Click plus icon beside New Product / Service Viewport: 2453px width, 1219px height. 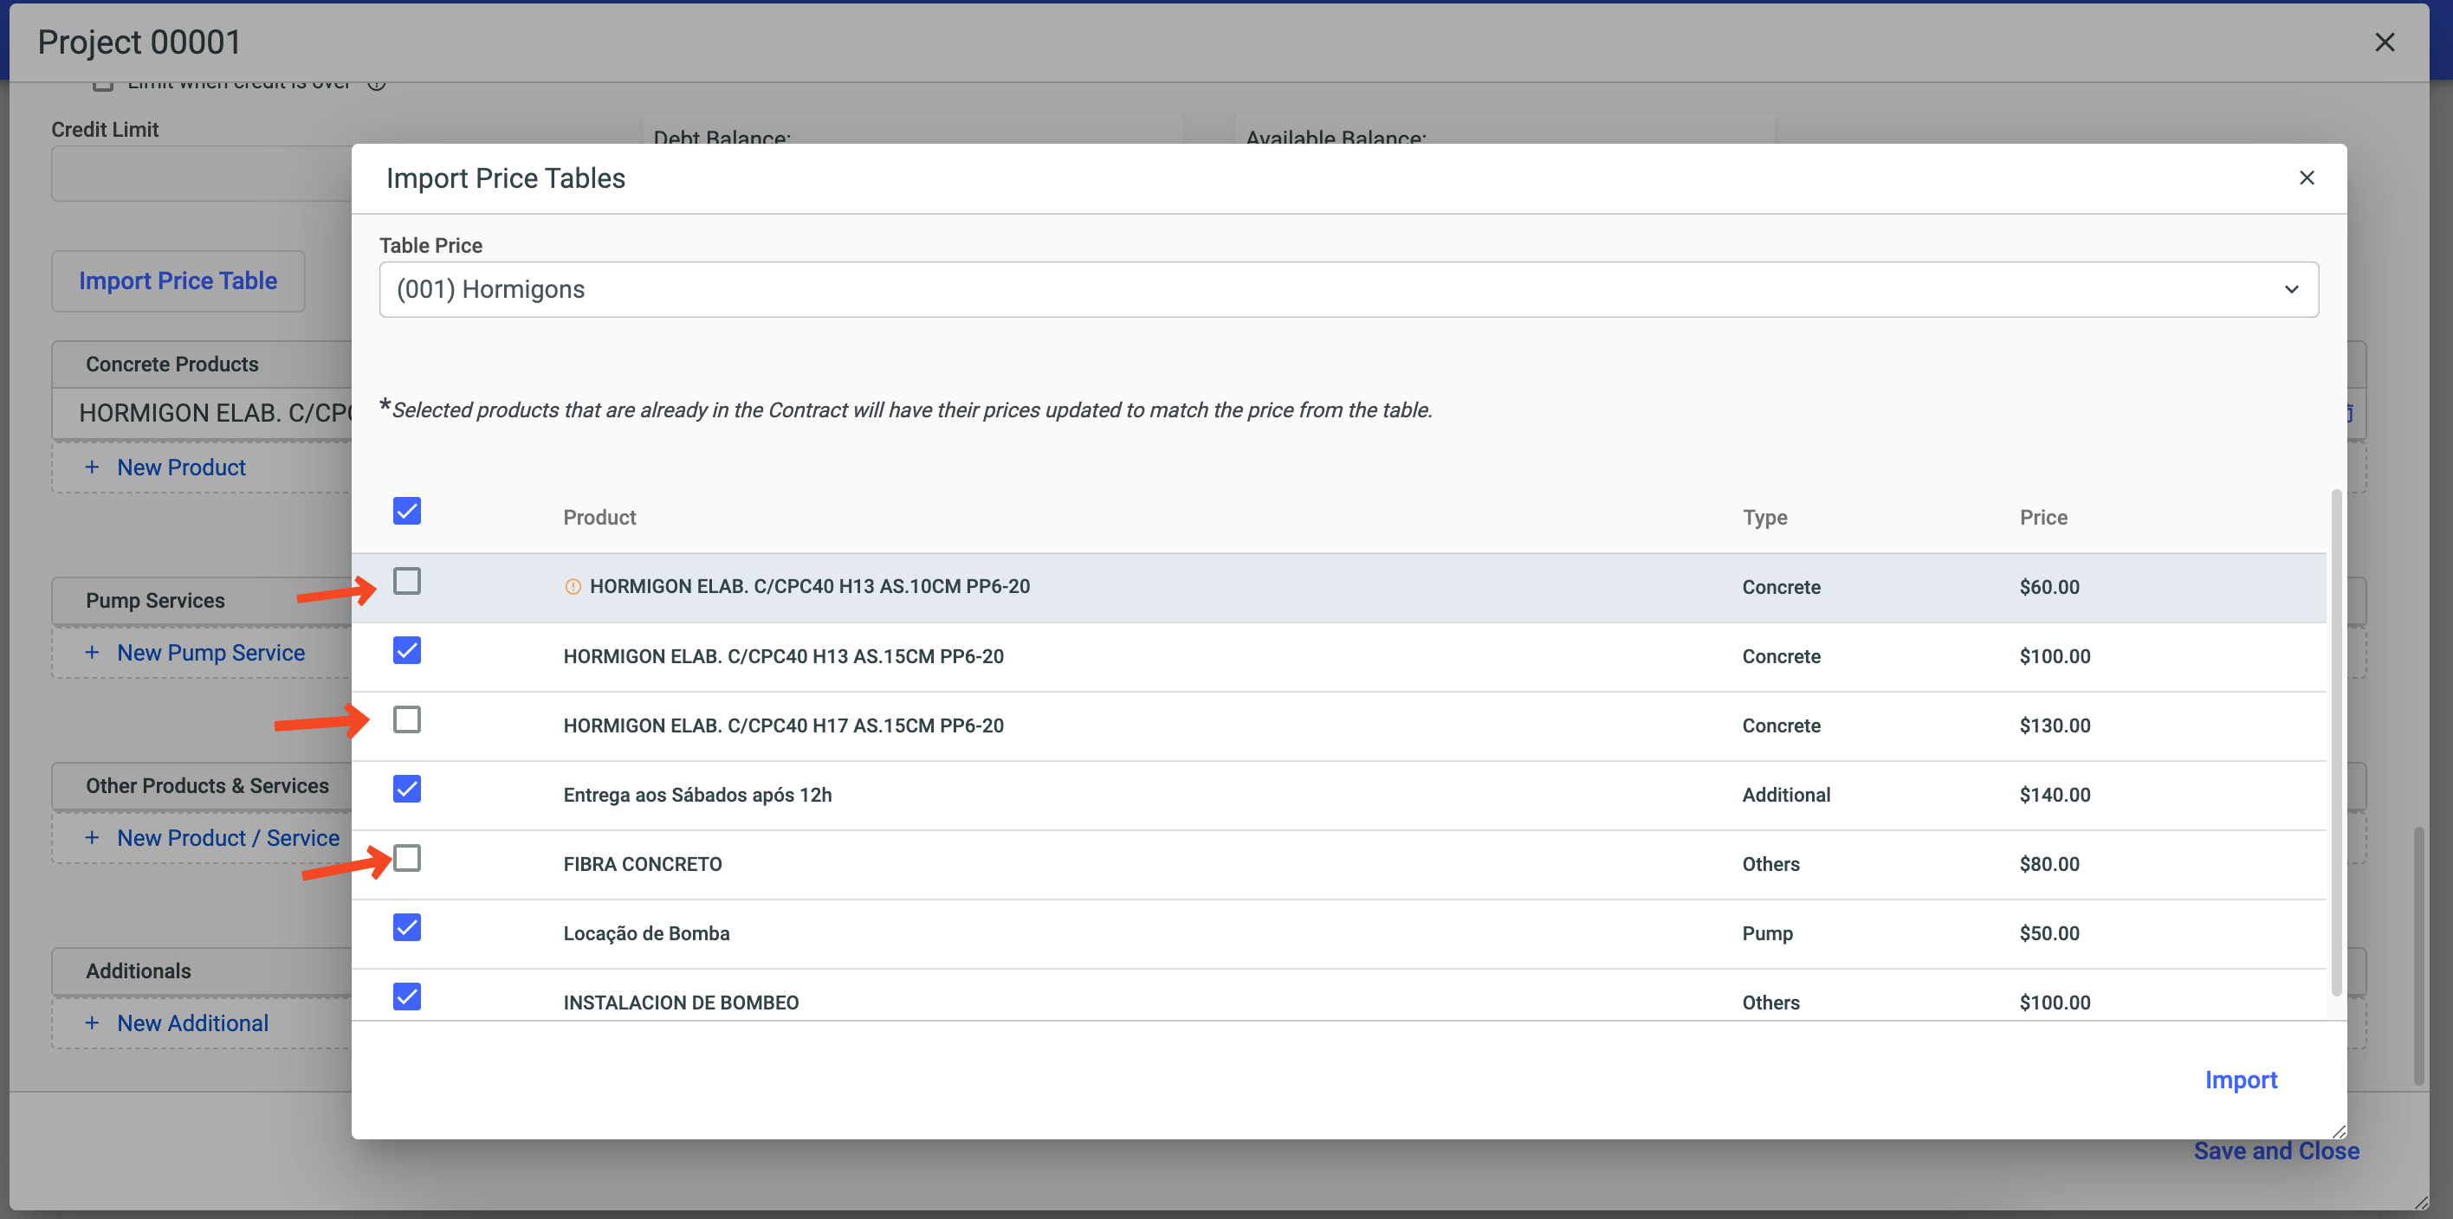[x=92, y=837]
